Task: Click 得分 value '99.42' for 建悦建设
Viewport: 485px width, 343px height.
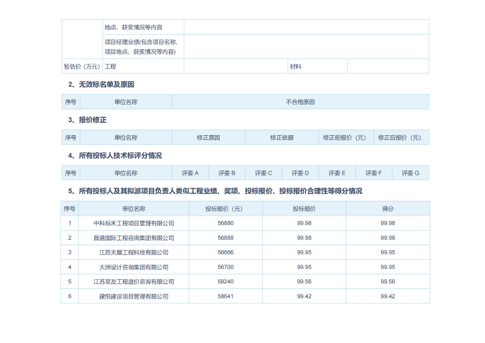Action: (388, 297)
